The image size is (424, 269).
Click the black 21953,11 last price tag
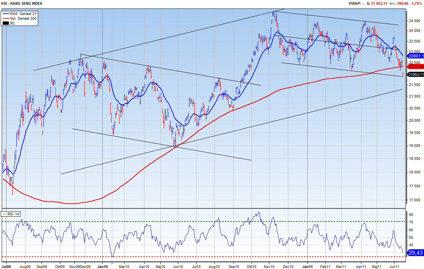[415, 74]
